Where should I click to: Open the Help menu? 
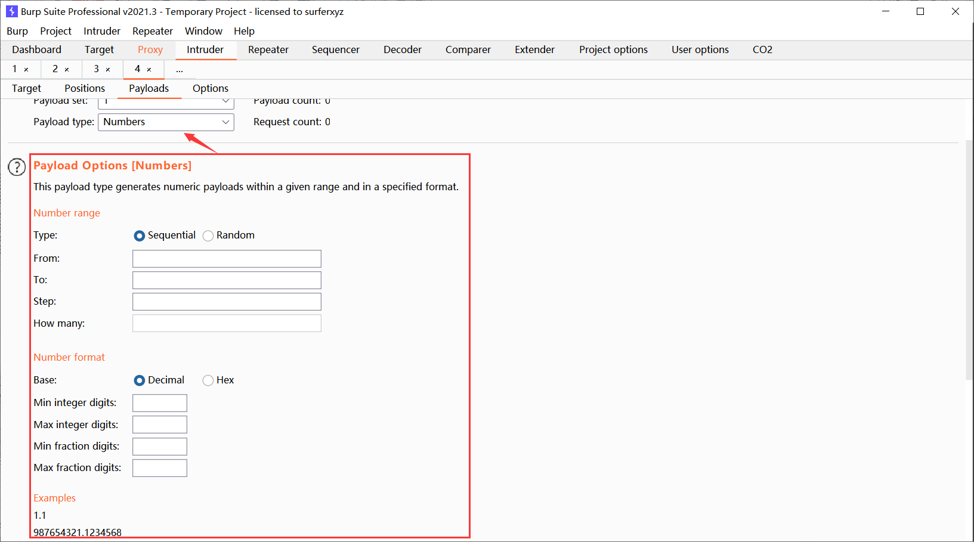click(244, 31)
